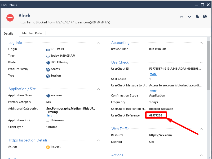212x159 pixels.
Task: Click the red Block action icon
Action: 10,18
